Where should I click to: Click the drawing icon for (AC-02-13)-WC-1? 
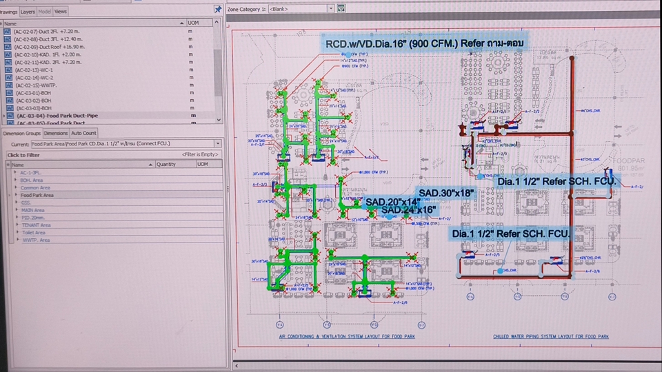coord(8,70)
